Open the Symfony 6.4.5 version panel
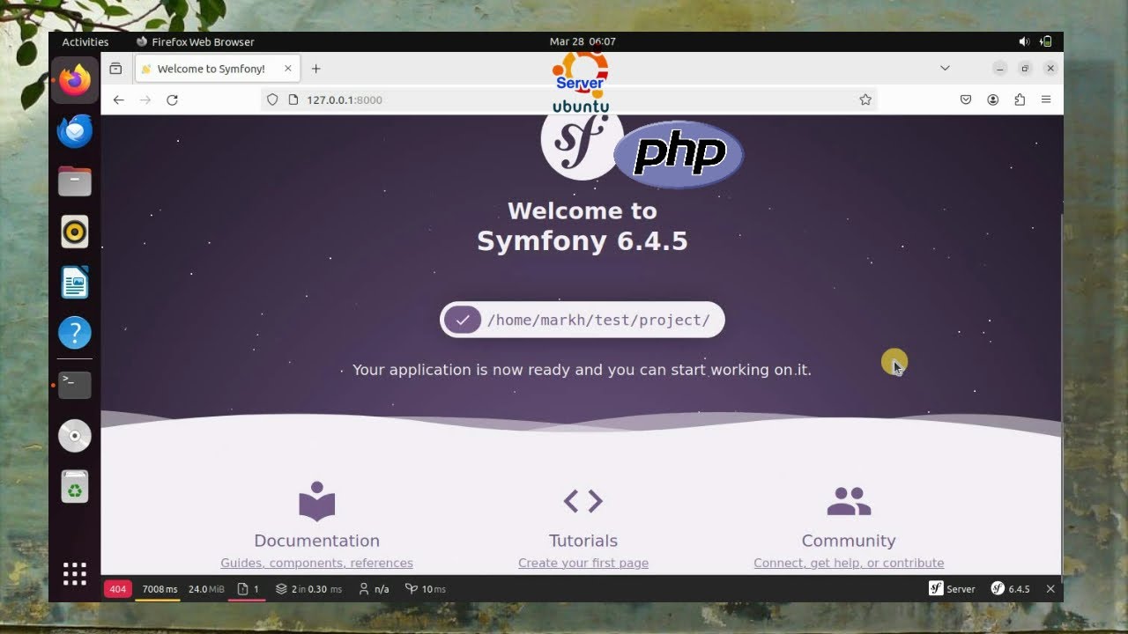The width and height of the screenshot is (1128, 634). pos(1010,589)
